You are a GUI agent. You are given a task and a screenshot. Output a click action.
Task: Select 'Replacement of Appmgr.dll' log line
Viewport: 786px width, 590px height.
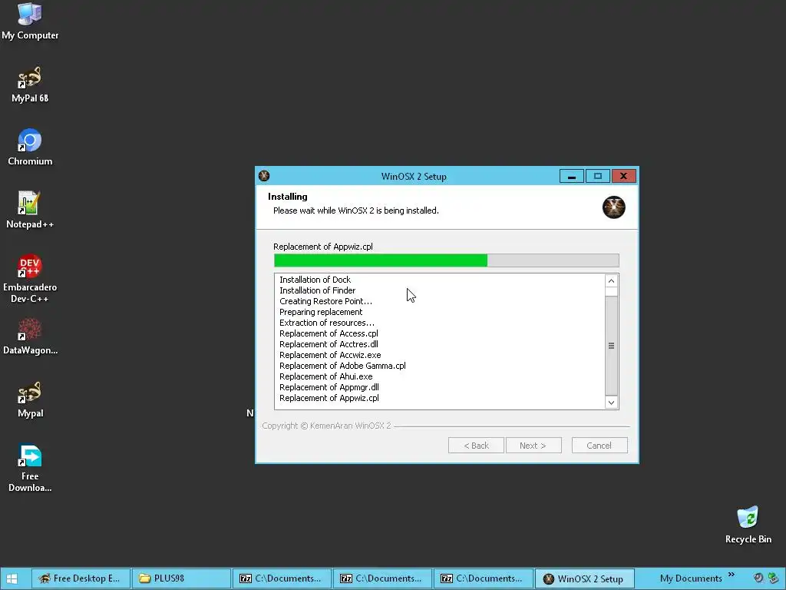coord(329,387)
